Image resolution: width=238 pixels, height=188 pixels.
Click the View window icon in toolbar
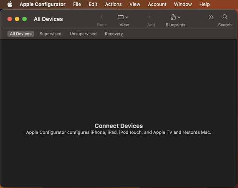tap(121, 17)
